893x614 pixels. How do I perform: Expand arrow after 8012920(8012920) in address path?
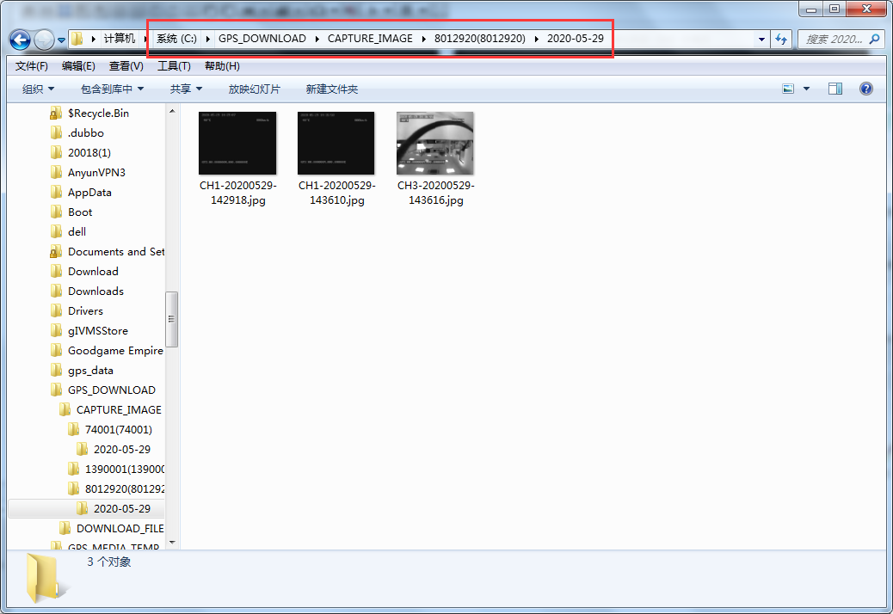point(537,39)
